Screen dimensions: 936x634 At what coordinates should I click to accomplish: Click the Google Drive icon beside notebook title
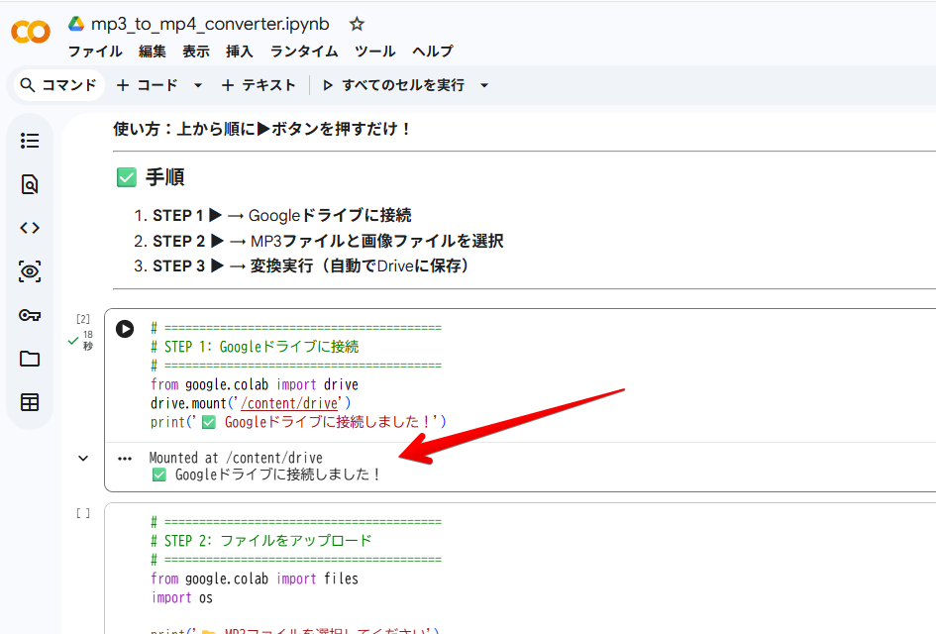[76, 24]
